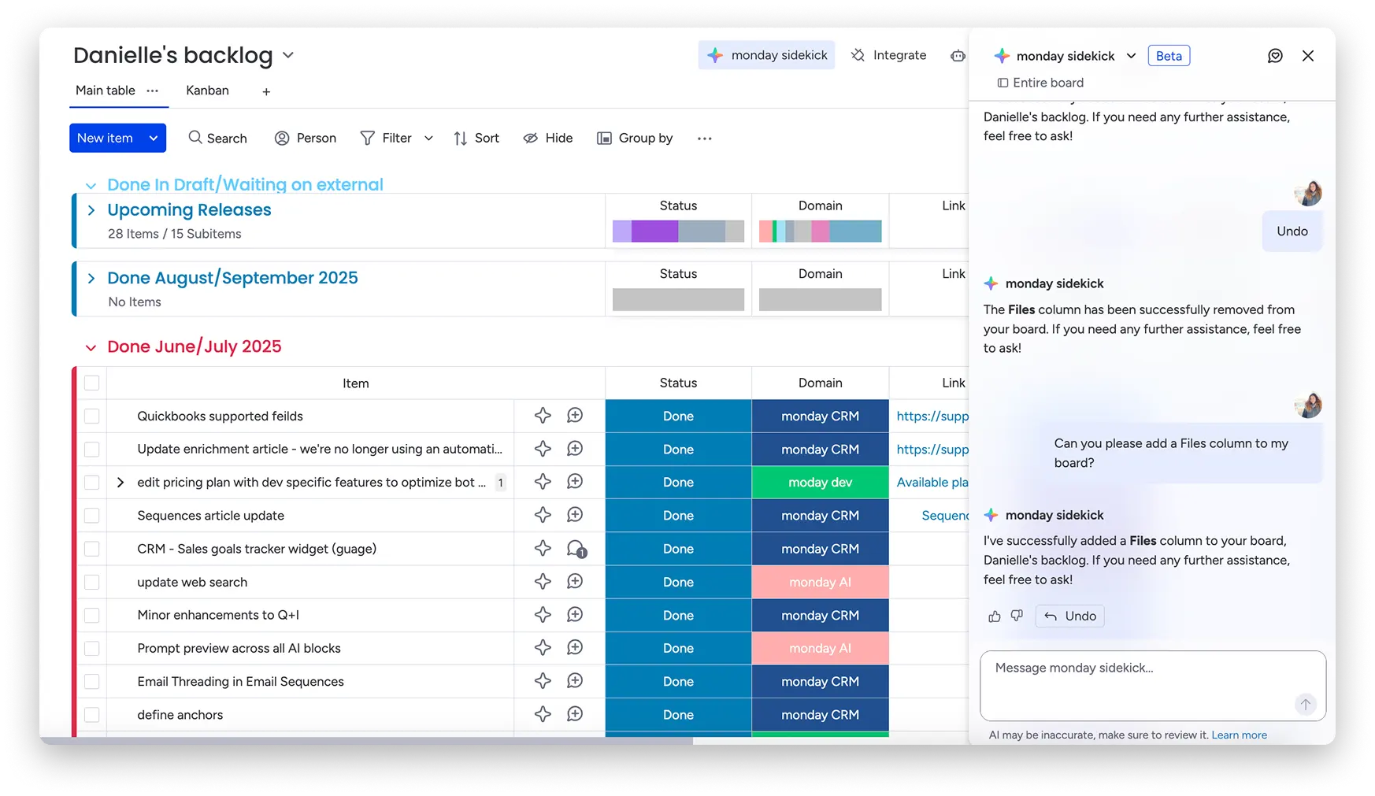Click AI sparkle icon for Email Threading row

click(x=543, y=681)
